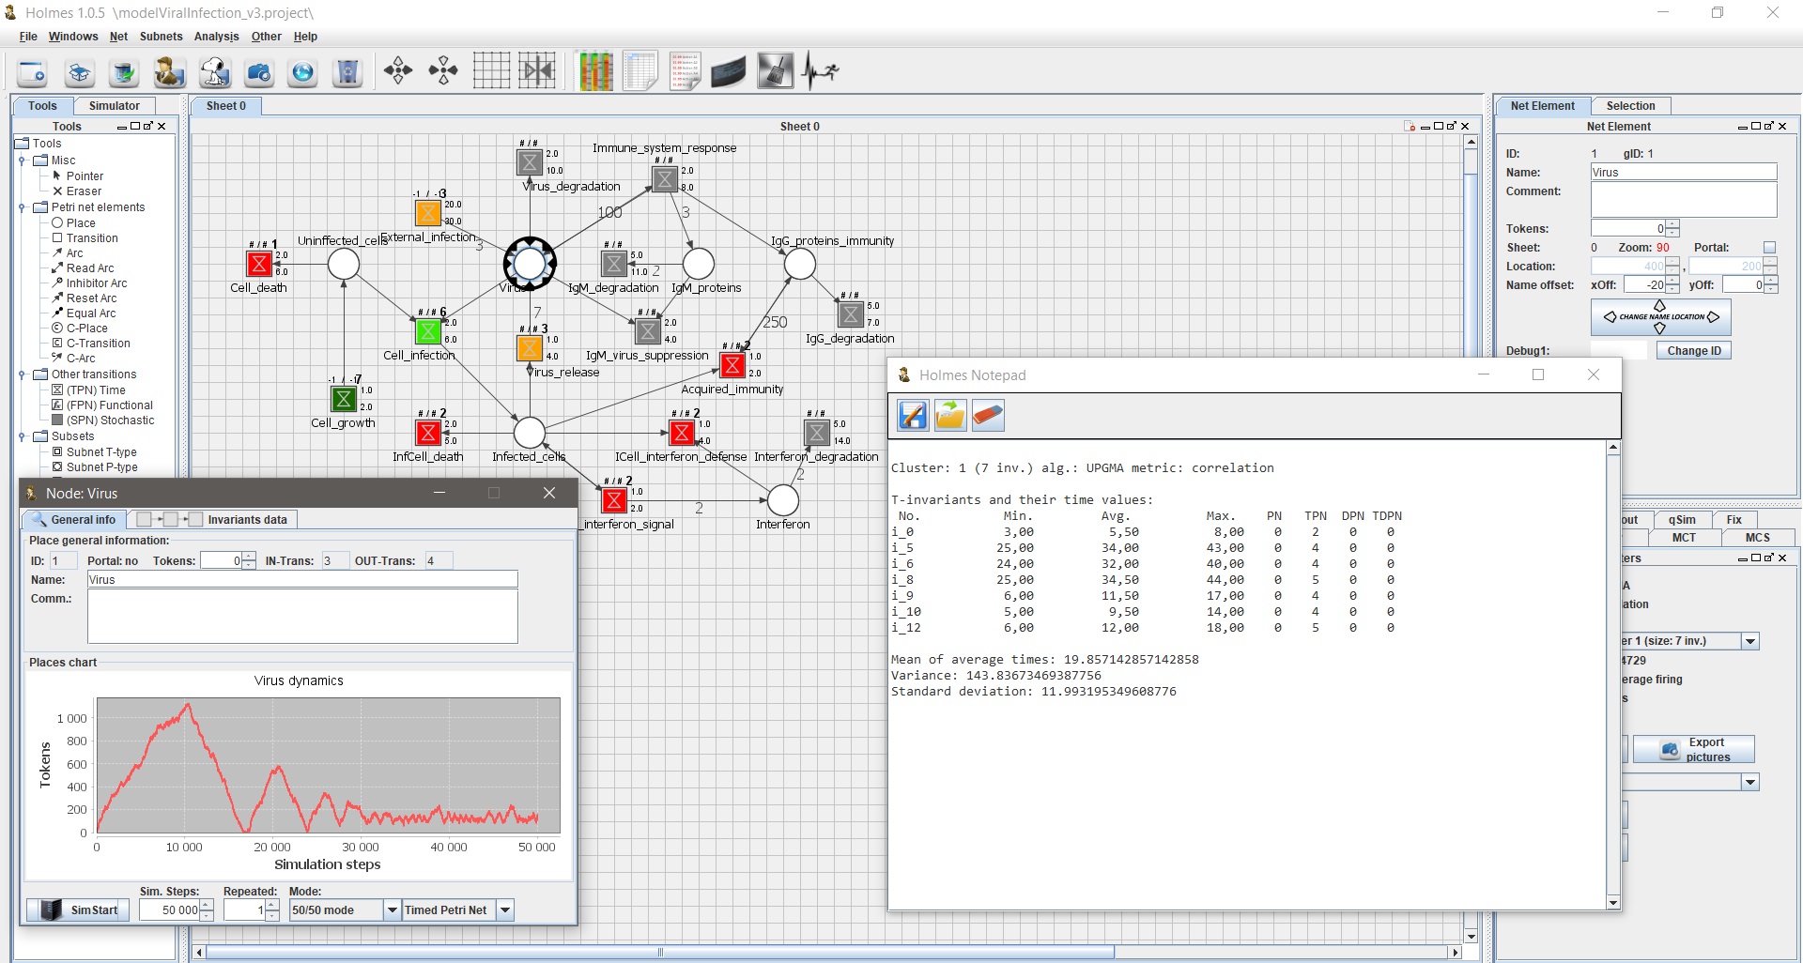Open the red-text log sheet icon
Viewport: 1803px width, 963px height.
686,71
